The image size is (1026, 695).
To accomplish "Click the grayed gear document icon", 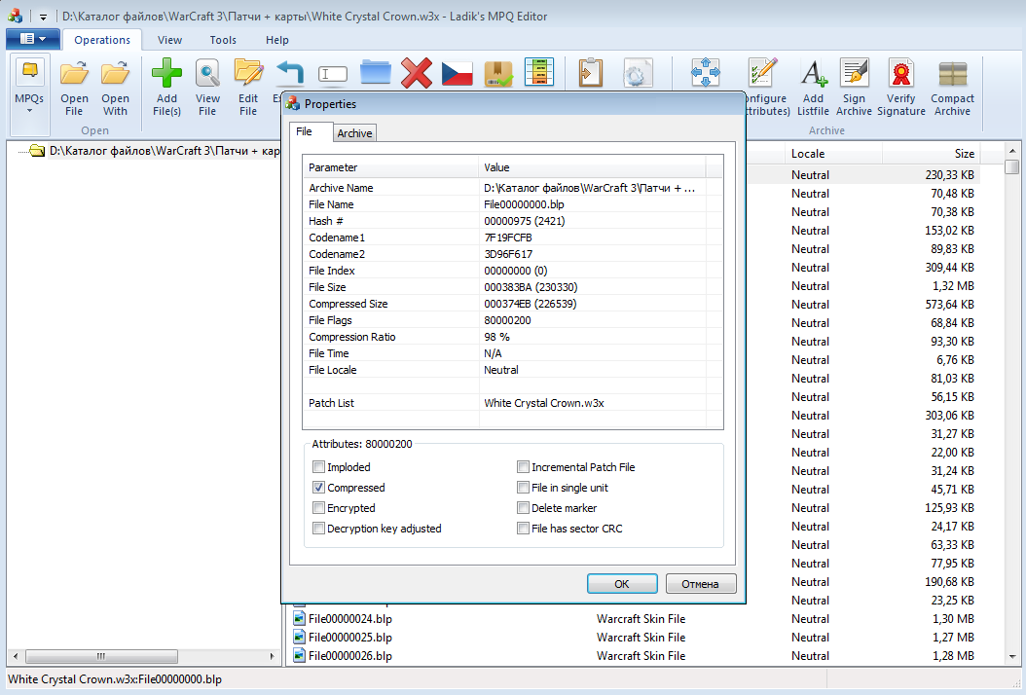I will click(x=638, y=73).
